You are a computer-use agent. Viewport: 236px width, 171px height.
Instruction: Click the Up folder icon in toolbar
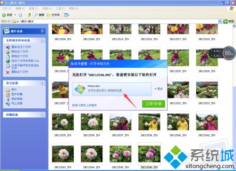click(x=29, y=15)
